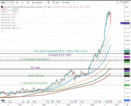The image size is (131, 106).
Task: Click the 17.91 black price label
Action: click(127, 69)
